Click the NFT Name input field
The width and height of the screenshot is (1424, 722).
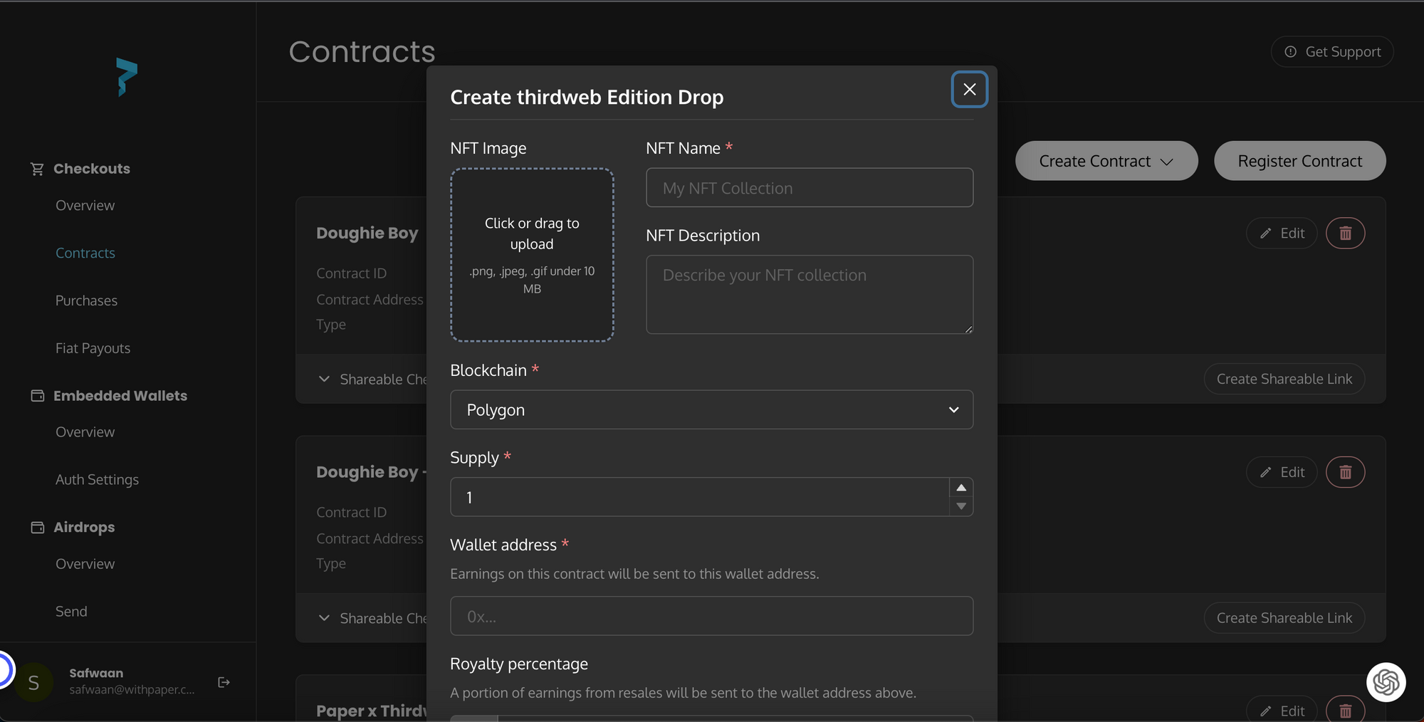[x=810, y=187]
